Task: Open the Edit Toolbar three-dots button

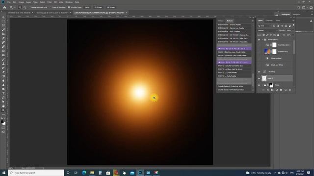Action: pos(3,114)
